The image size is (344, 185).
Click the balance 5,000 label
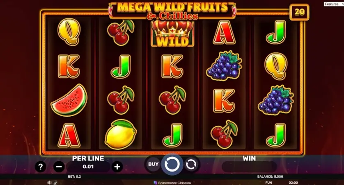tap(270, 176)
